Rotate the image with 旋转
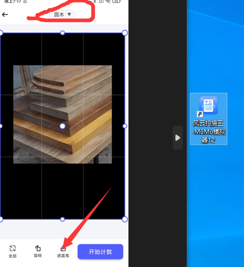Screen dimensions: 244x267 click(x=38, y=251)
